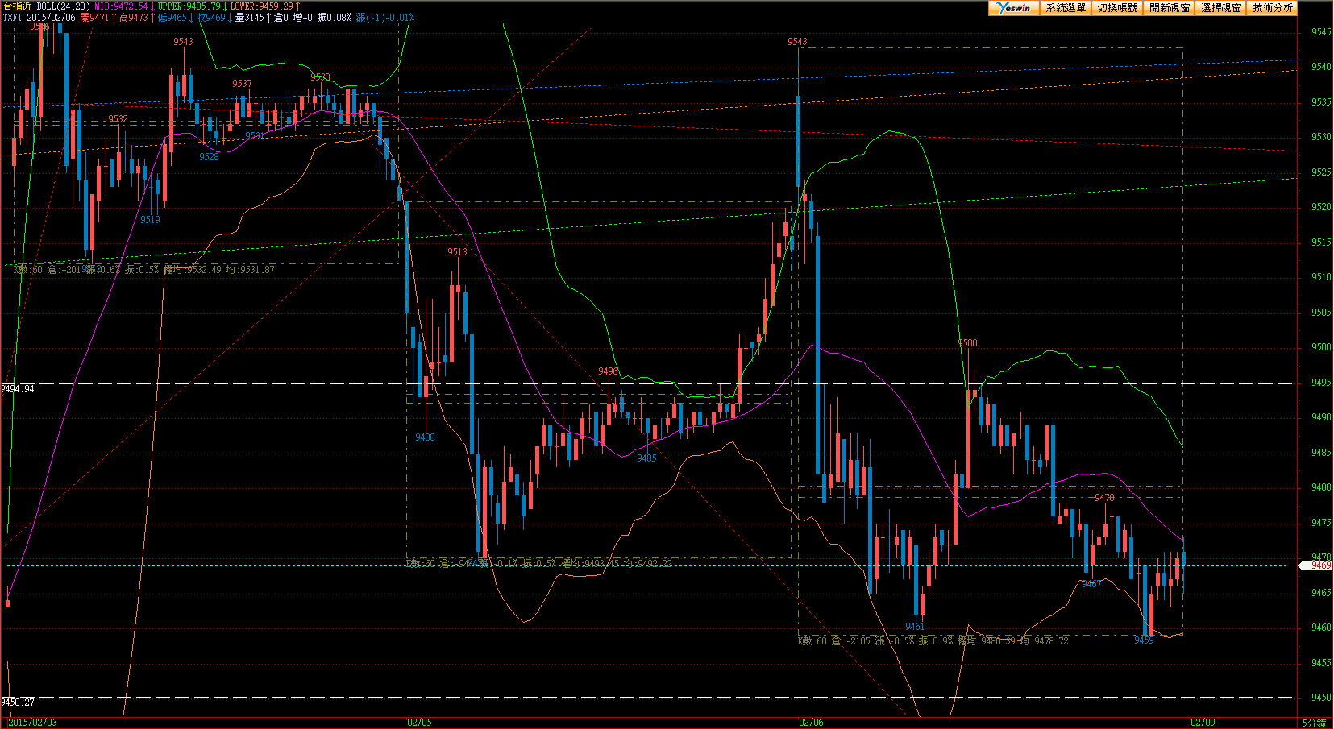Click the highlighted 9469 current price tag
Image resolution: width=1334 pixels, height=729 pixels.
click(1315, 565)
